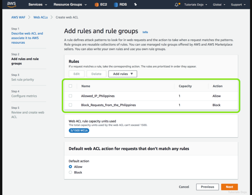Click the AWS logo home icon
This screenshot has height=195, width=252.
click(x=11, y=4)
